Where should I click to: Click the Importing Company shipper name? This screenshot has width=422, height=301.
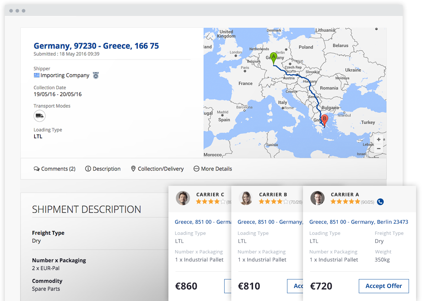pyautogui.click(x=65, y=75)
